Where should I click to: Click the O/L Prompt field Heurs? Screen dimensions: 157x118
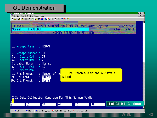[46, 81]
